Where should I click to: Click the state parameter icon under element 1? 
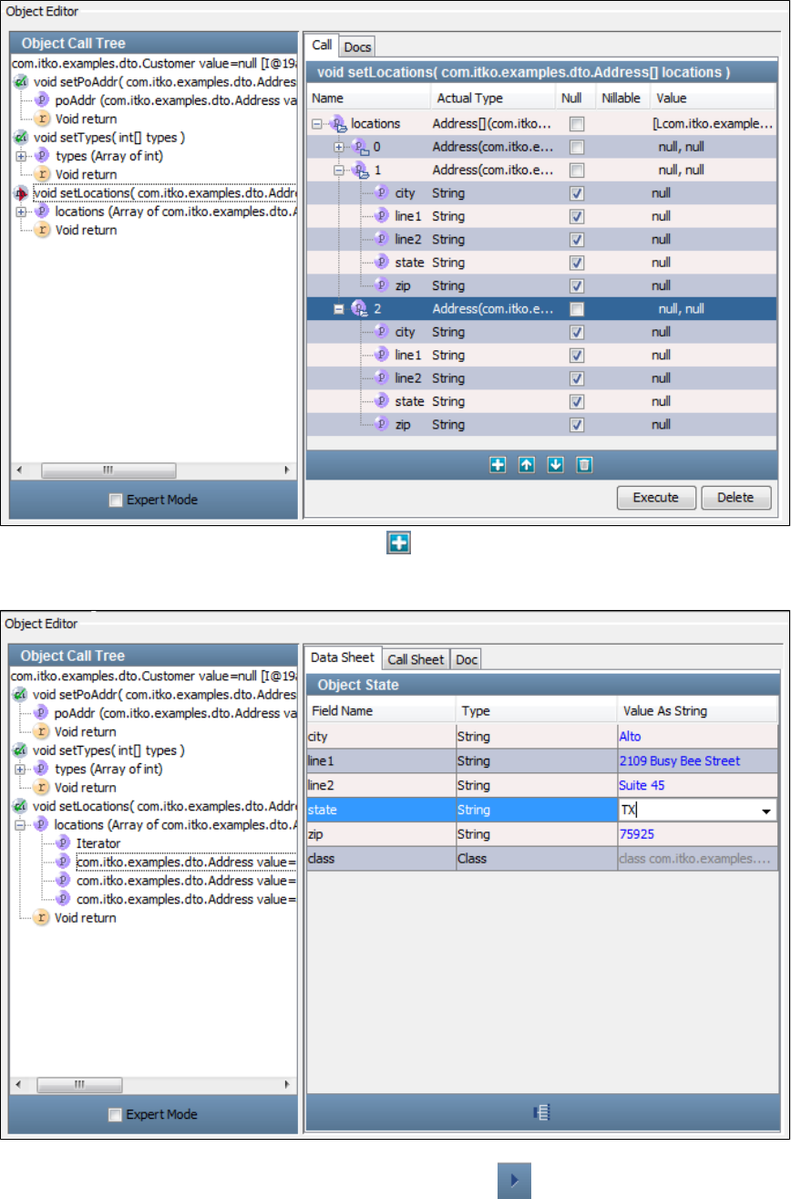(383, 262)
